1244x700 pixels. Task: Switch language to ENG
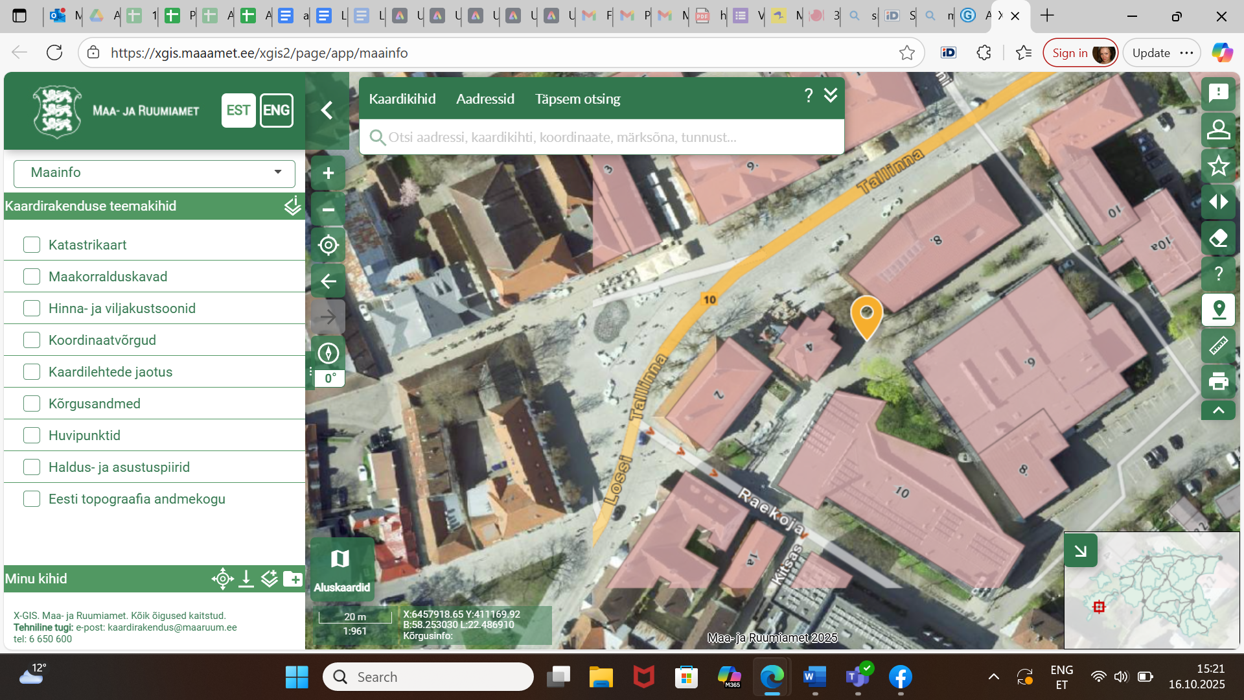click(276, 110)
